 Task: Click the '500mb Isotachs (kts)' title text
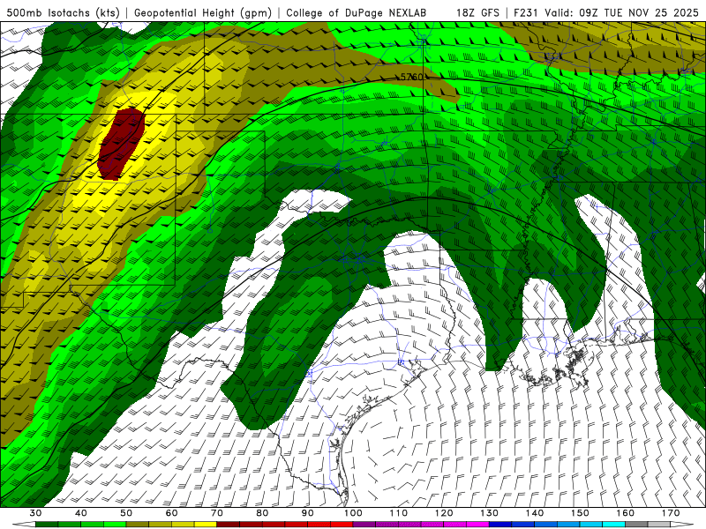coord(63,12)
